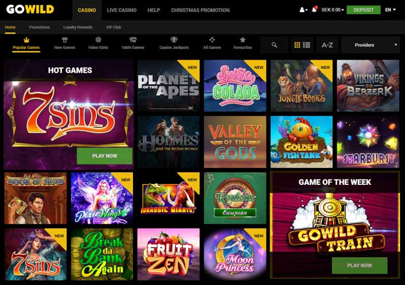
Task: Show the Table Games cards category
Action: pos(133,44)
